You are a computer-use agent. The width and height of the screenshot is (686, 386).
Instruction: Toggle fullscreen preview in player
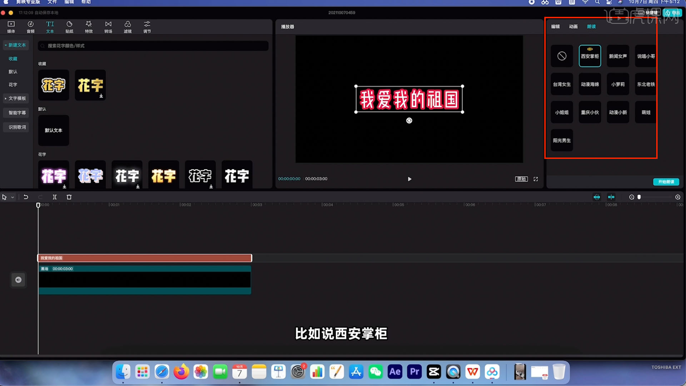click(536, 179)
